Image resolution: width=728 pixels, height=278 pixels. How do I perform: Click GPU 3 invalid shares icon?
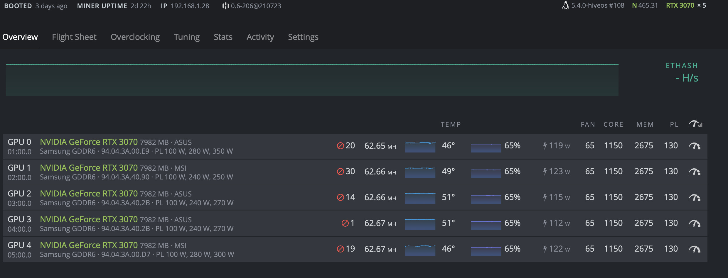(x=345, y=223)
